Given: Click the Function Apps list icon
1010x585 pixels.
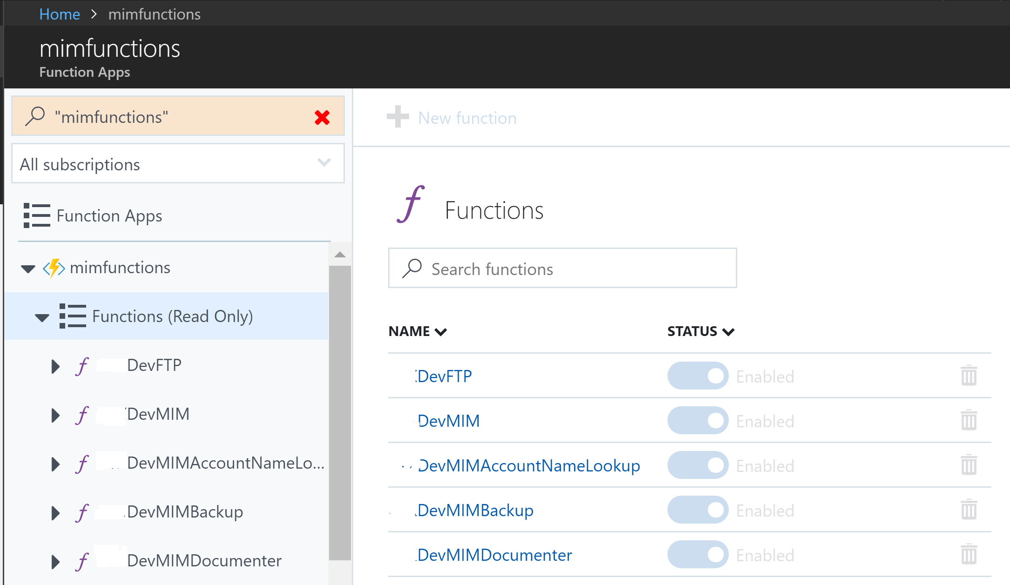Looking at the screenshot, I should [37, 215].
